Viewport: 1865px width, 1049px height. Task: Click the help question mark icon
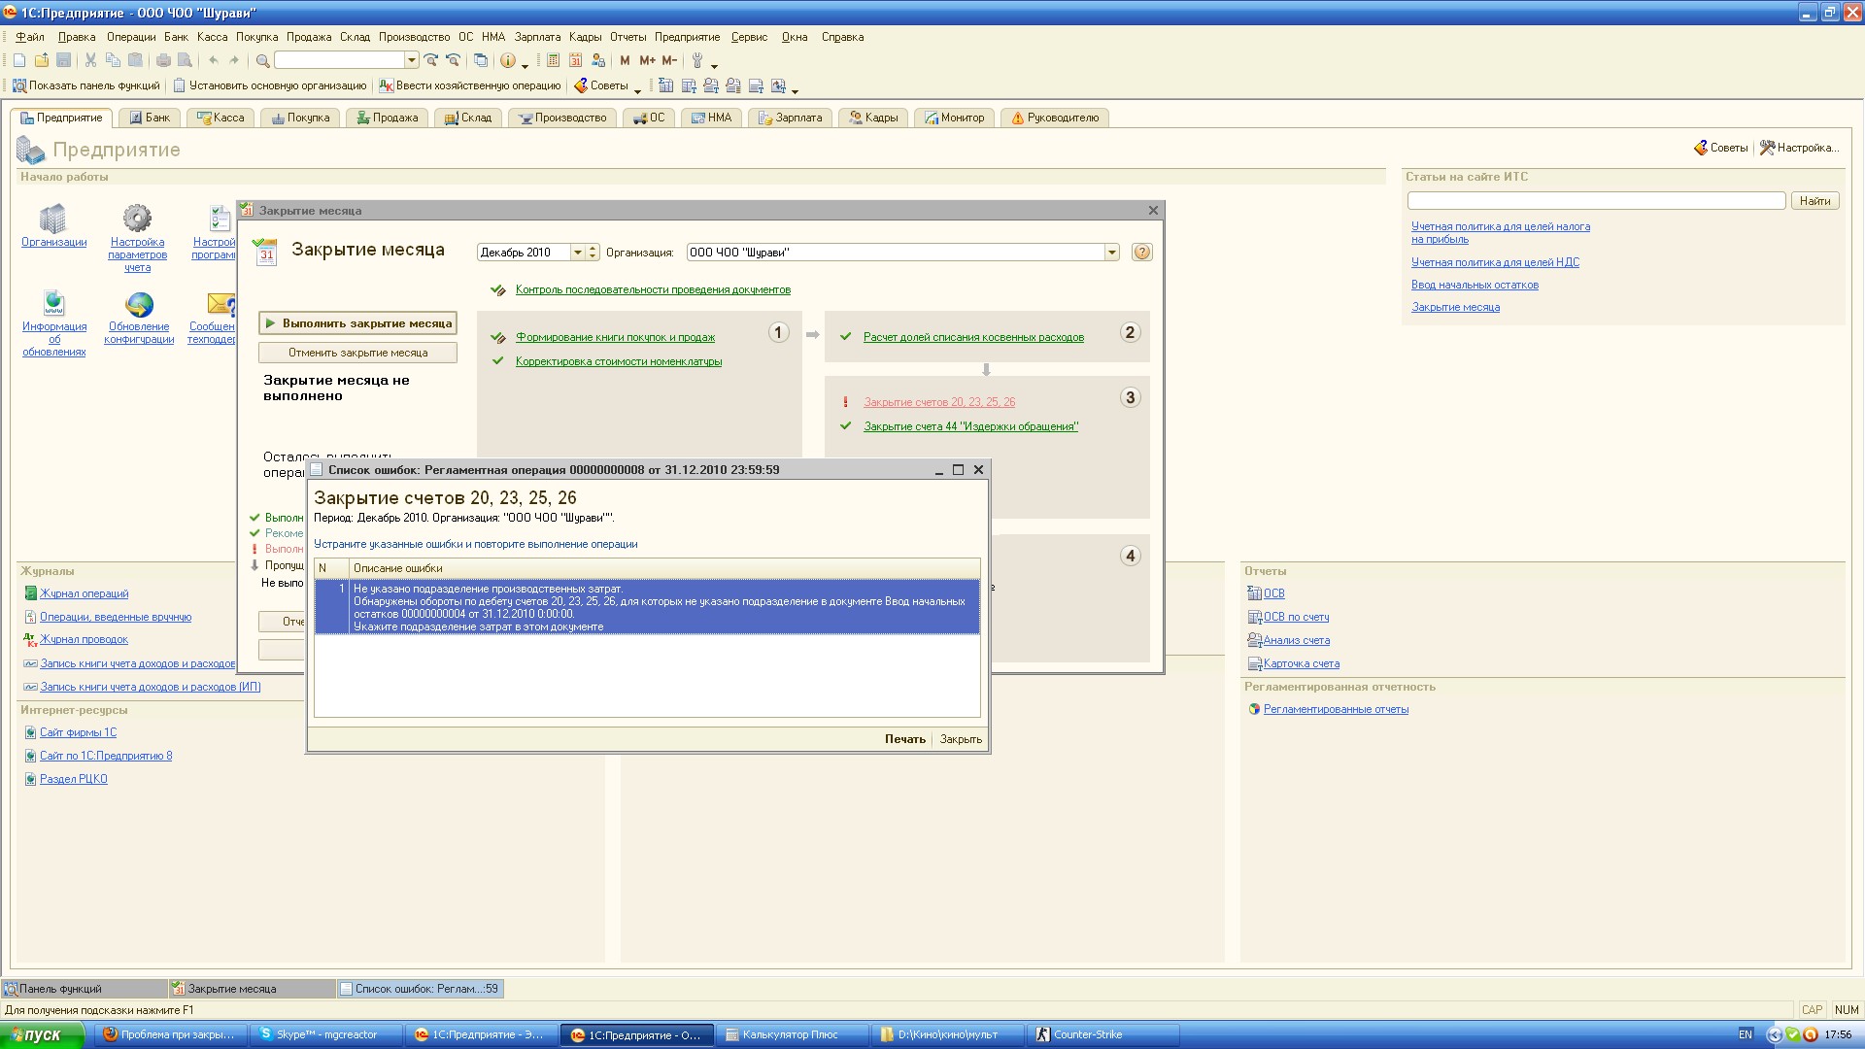(x=1142, y=253)
